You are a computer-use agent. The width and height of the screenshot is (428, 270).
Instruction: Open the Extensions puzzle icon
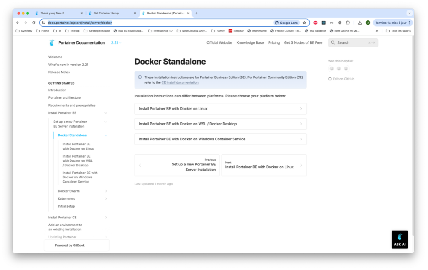pos(348,22)
